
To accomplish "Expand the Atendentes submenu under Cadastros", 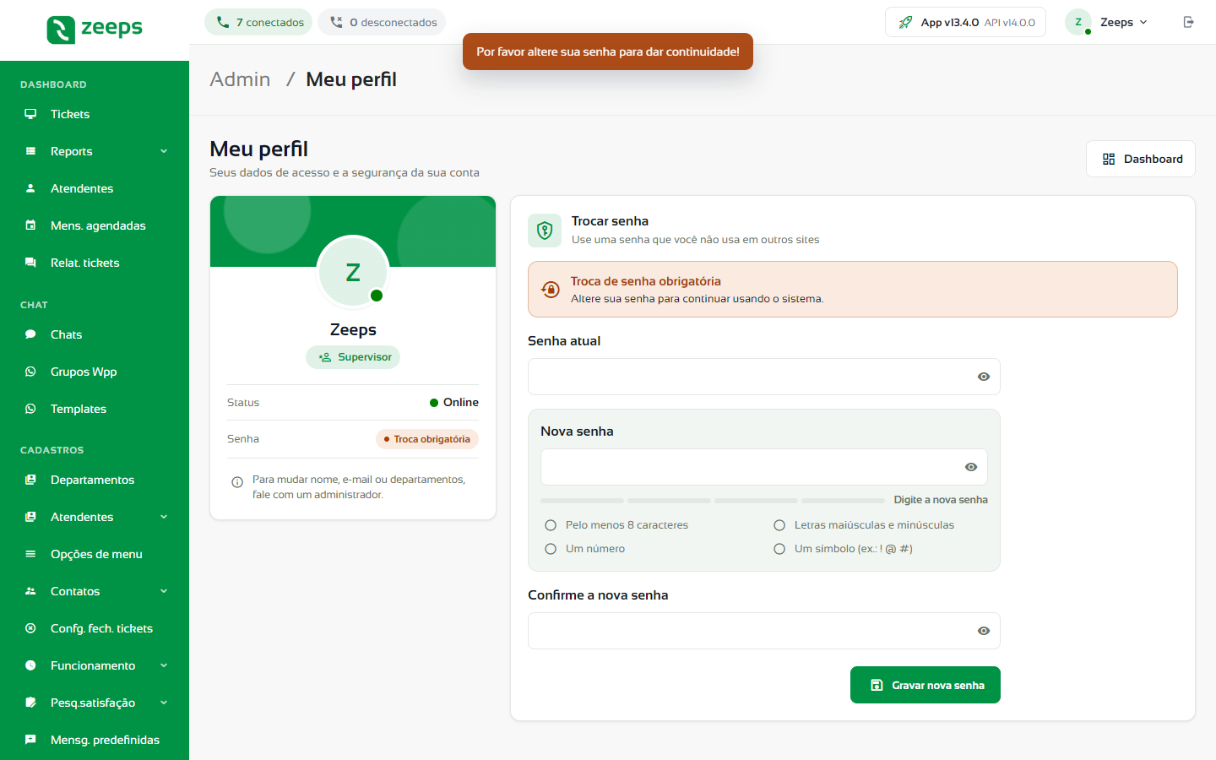I will click(164, 517).
